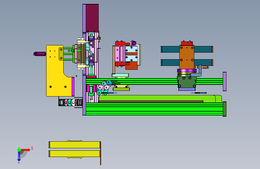Viewport: 260px width, 169px height.
Task: Select the magenta strip on the yellow bracket edge
Action: (x=73, y=87)
